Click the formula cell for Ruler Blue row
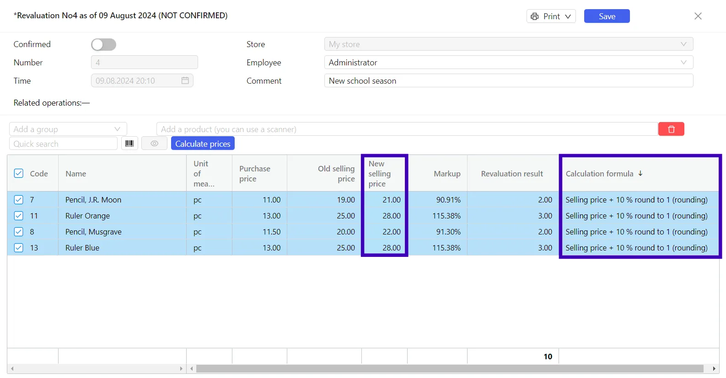This screenshot has width=726, height=378. click(640, 248)
